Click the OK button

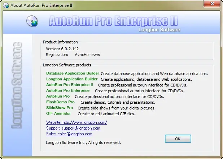[x=178, y=139]
